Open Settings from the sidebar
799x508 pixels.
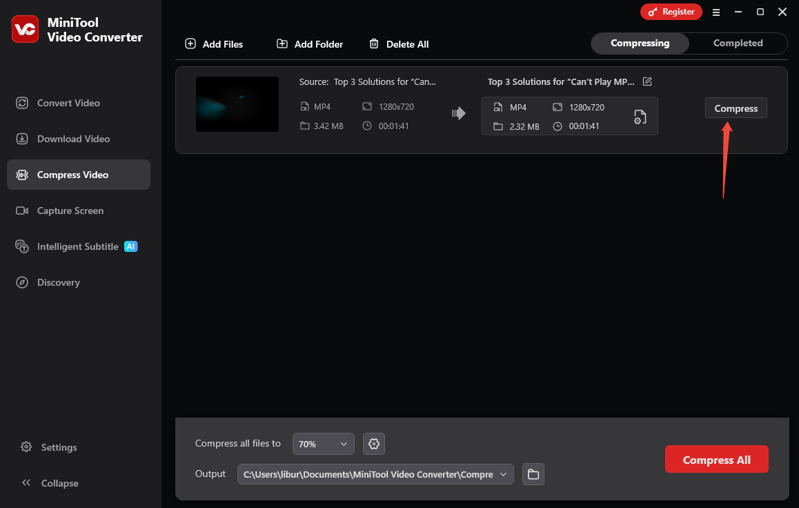coord(58,447)
